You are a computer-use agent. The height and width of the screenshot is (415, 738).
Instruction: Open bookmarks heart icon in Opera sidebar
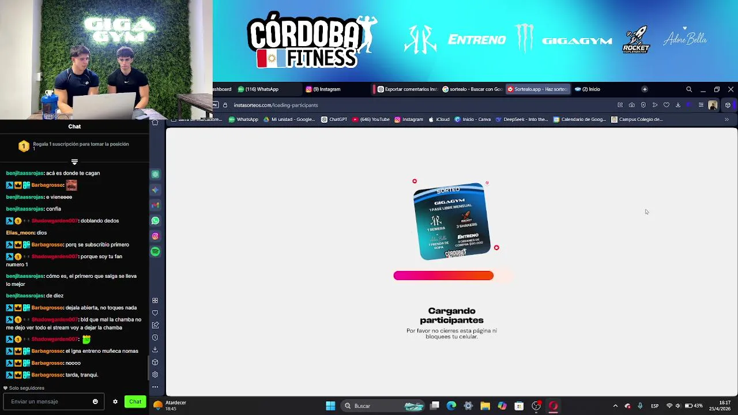tap(155, 313)
